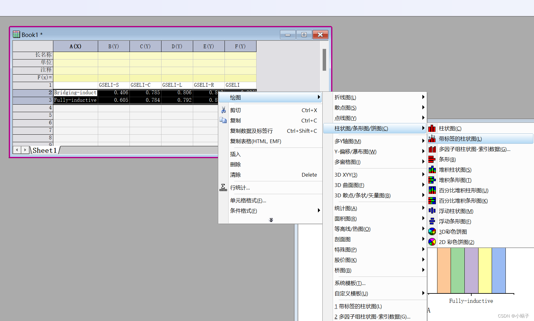This screenshot has height=321, width=534.
Task: Click the copy icon in context menu
Action: click(223, 120)
